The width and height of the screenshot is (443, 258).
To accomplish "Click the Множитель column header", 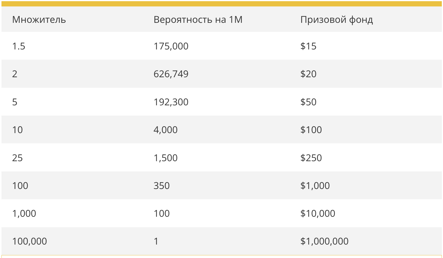I will pyautogui.click(x=39, y=20).
